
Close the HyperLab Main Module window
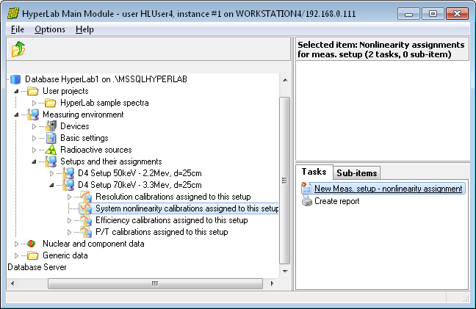pyautogui.click(x=457, y=14)
